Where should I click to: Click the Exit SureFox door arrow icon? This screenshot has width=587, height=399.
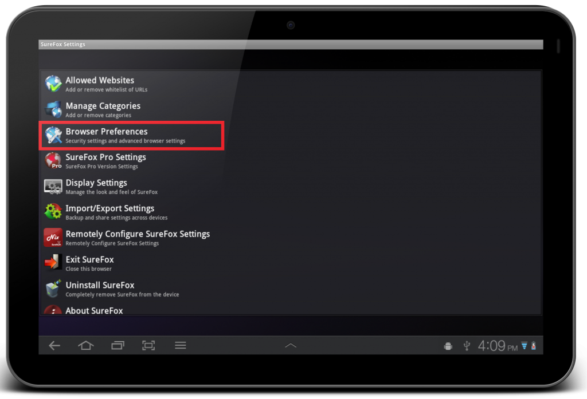coord(53,263)
